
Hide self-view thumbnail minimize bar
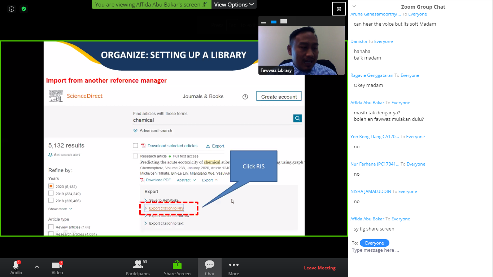(x=263, y=22)
